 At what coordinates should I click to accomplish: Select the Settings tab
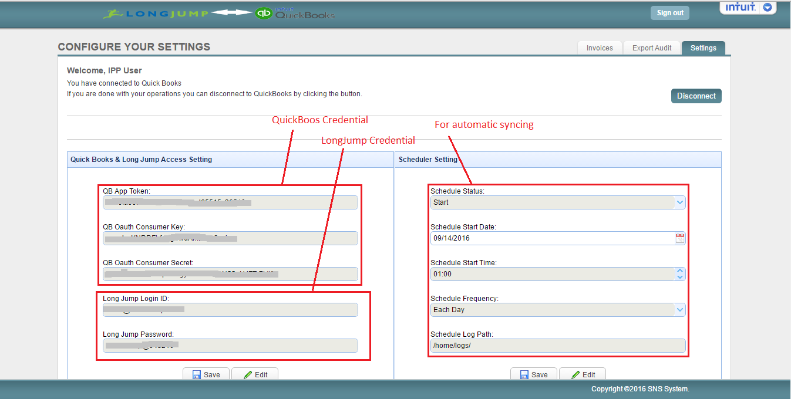[703, 48]
